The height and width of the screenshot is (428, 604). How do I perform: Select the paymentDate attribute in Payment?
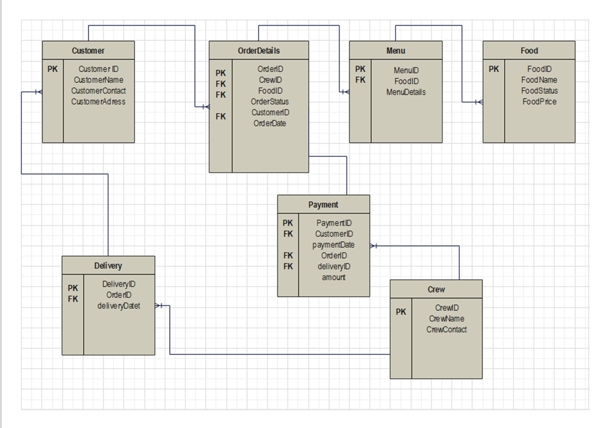(335, 245)
